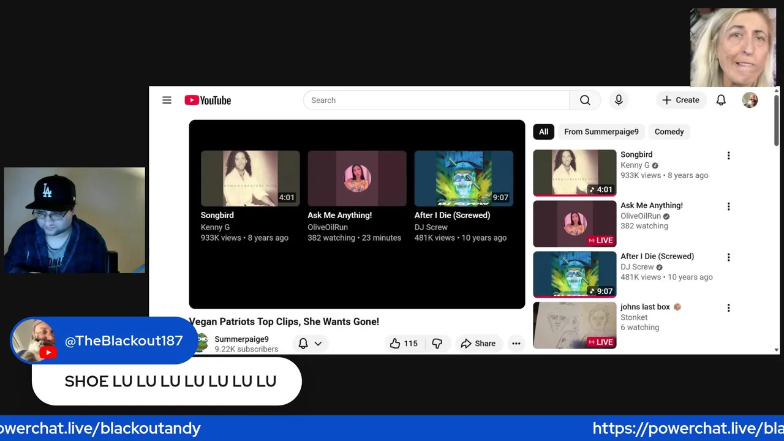This screenshot has width=784, height=441.
Task: Click the 9.22K subscribers text
Action: pyautogui.click(x=246, y=349)
